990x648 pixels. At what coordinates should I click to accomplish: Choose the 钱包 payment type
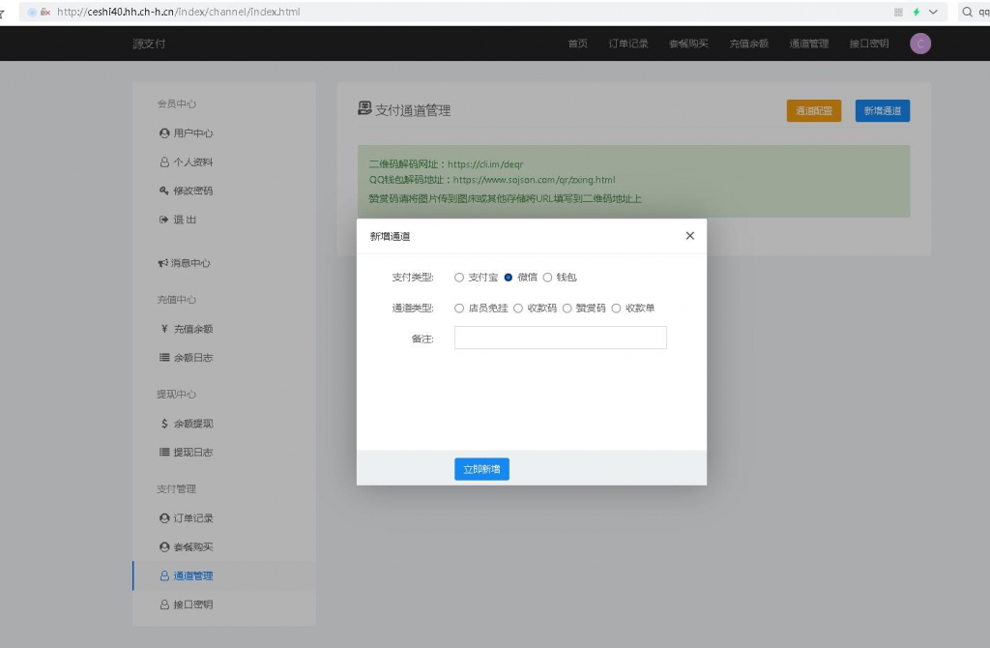545,277
